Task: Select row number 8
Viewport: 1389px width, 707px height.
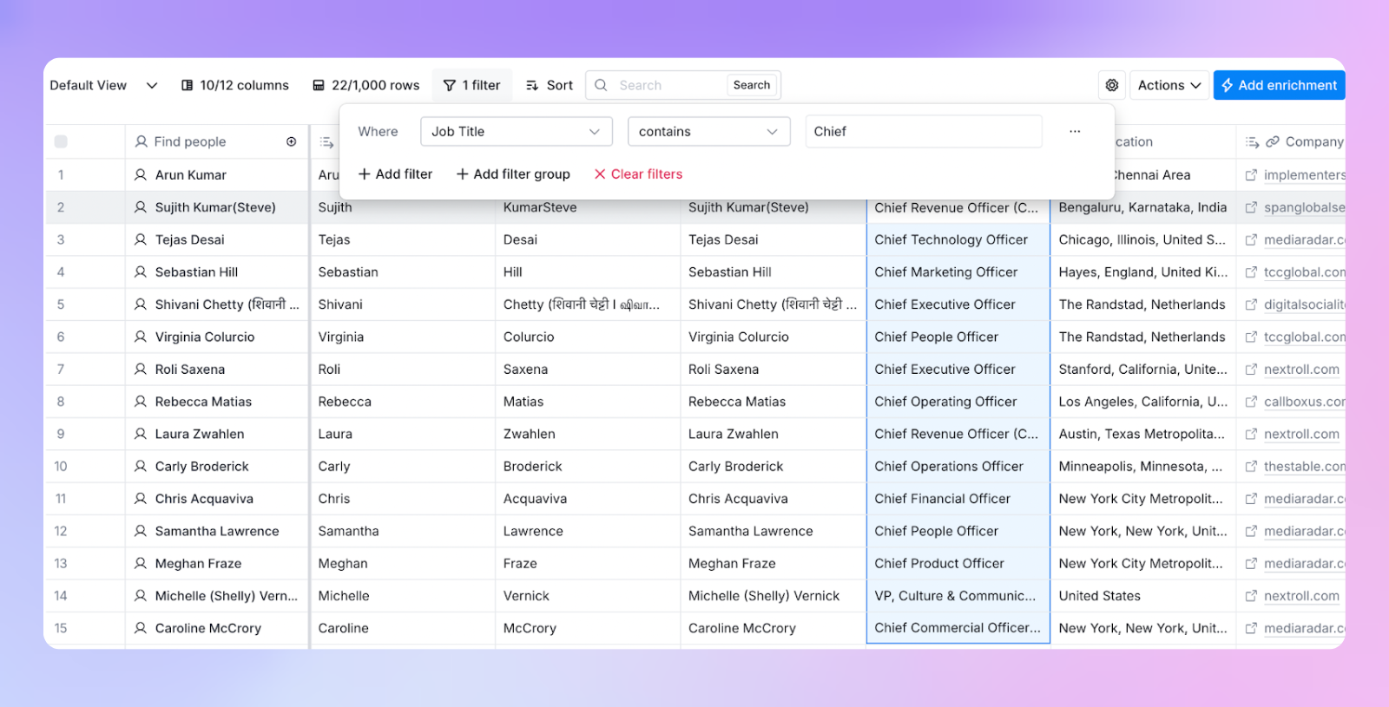Action: point(61,402)
